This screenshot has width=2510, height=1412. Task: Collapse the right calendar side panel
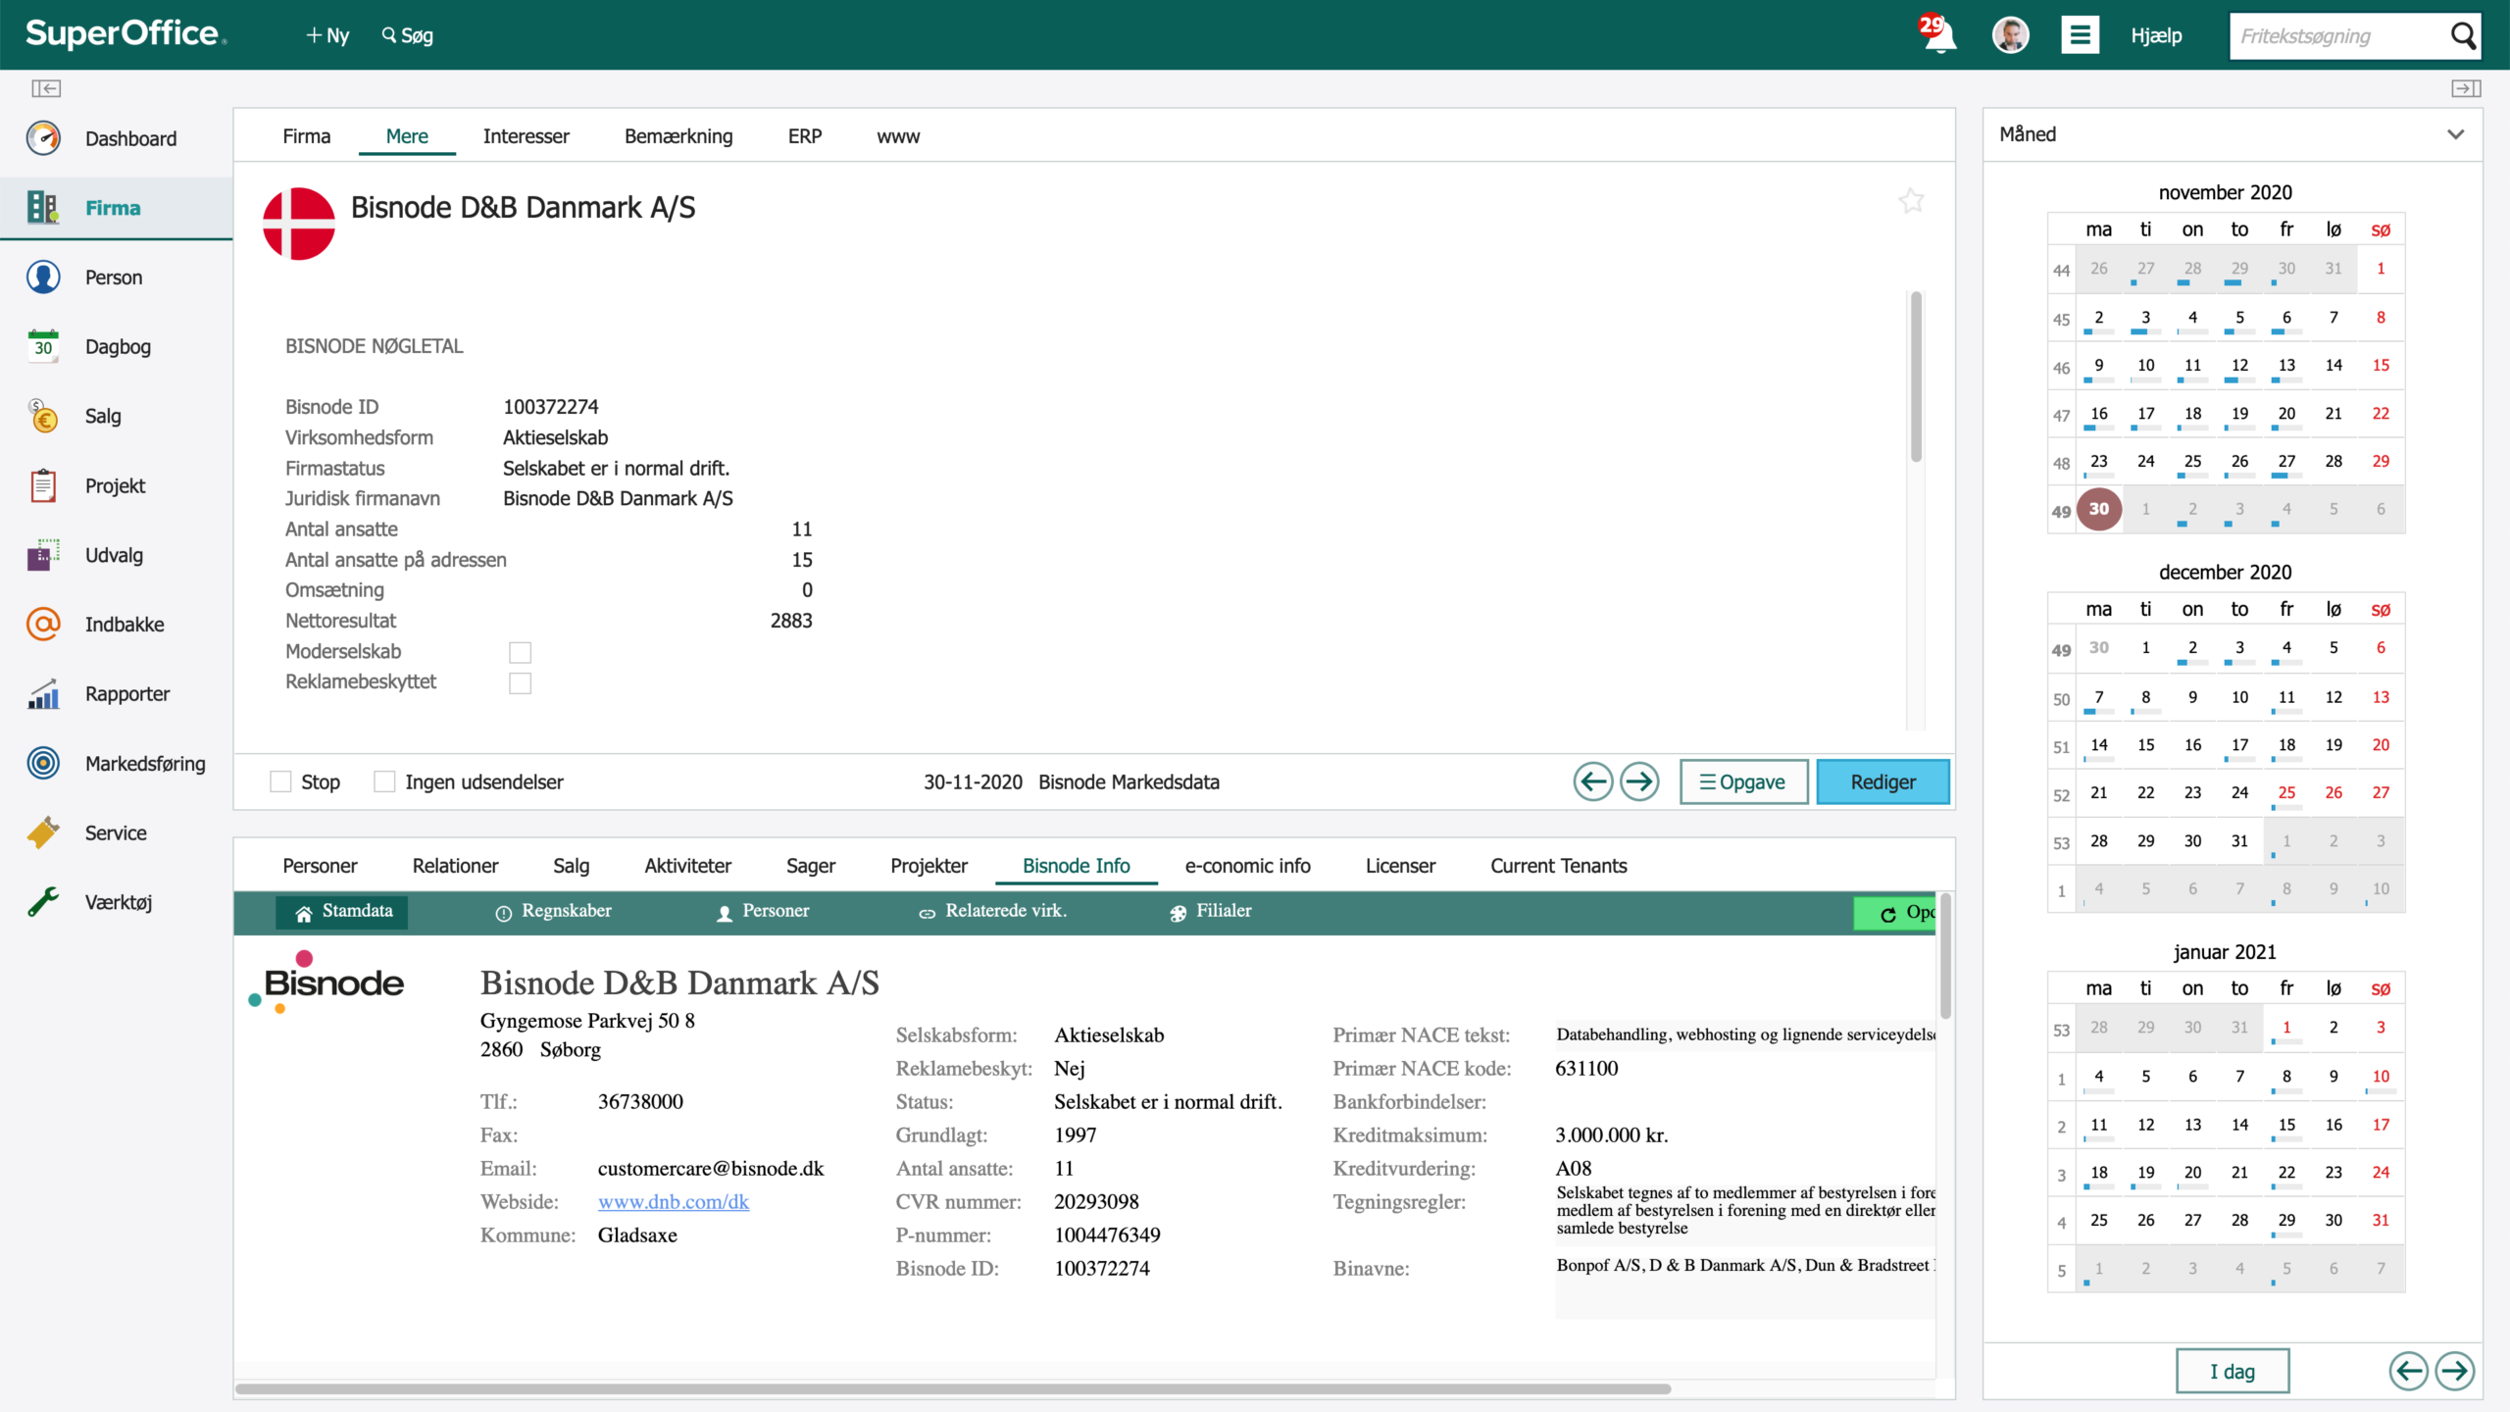(x=2466, y=88)
